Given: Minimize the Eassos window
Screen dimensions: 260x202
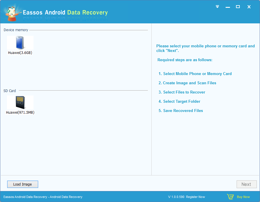Looking at the screenshot, I should 227,7.
